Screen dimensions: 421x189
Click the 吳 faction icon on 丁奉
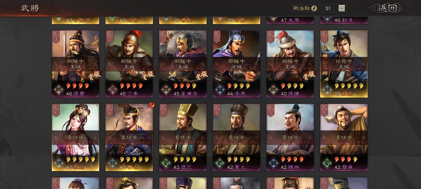point(112,89)
